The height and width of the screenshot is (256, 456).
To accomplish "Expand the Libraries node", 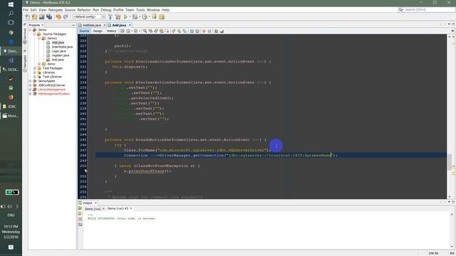I will tap(35, 73).
